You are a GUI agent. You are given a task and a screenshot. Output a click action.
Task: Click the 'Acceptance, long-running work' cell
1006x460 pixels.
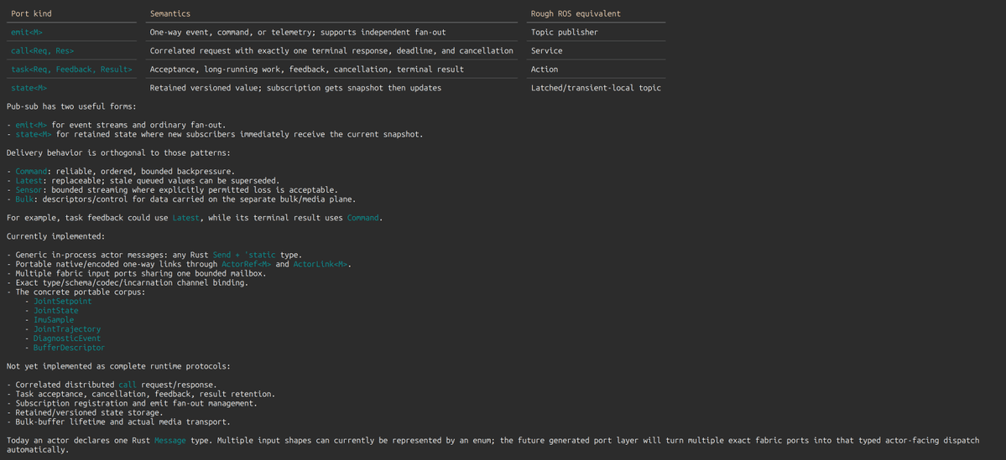[x=307, y=70]
